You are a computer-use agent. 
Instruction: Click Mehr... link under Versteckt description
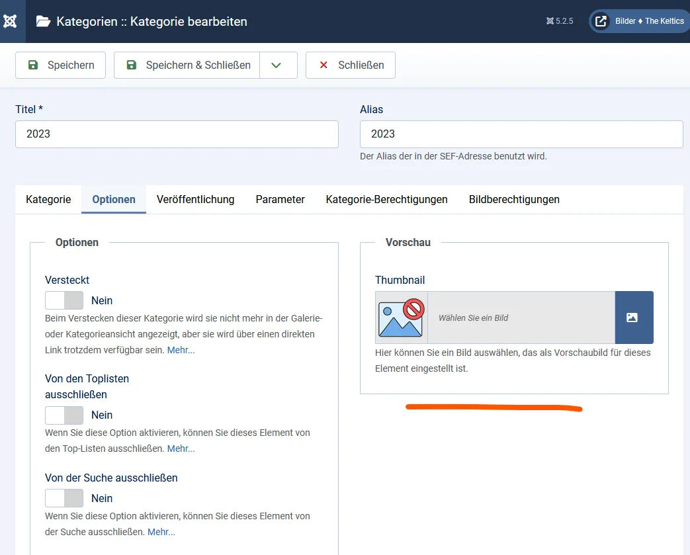pyautogui.click(x=181, y=349)
